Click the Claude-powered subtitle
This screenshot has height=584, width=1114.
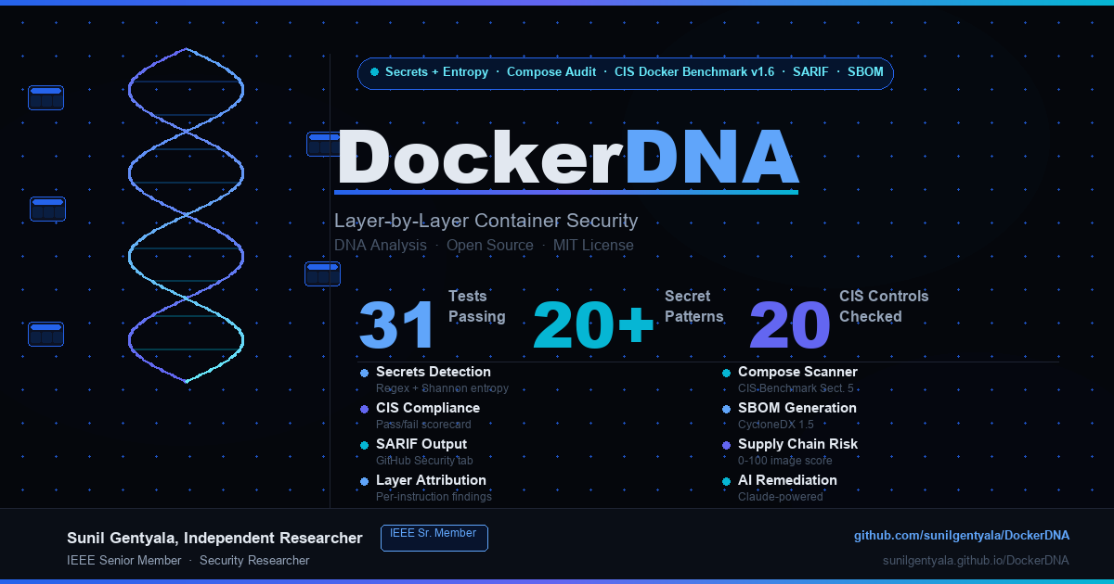point(781,497)
